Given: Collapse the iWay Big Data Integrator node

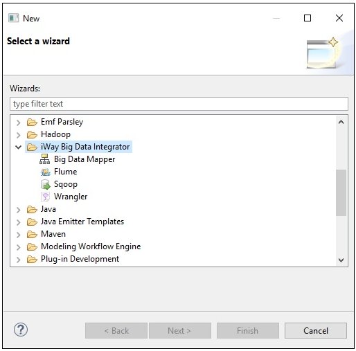Looking at the screenshot, I should 19,147.
